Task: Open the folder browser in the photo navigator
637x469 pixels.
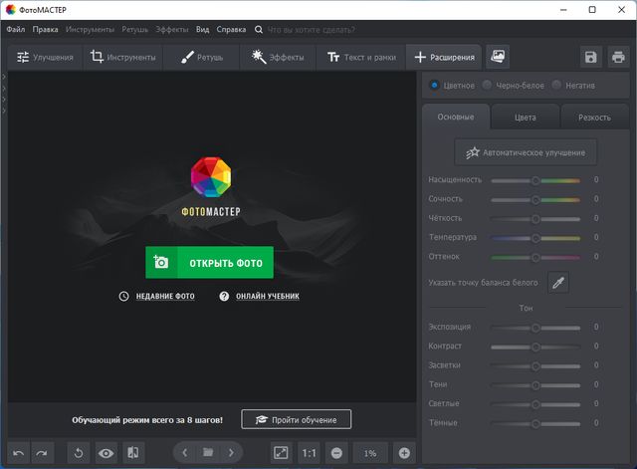Action: (208, 453)
